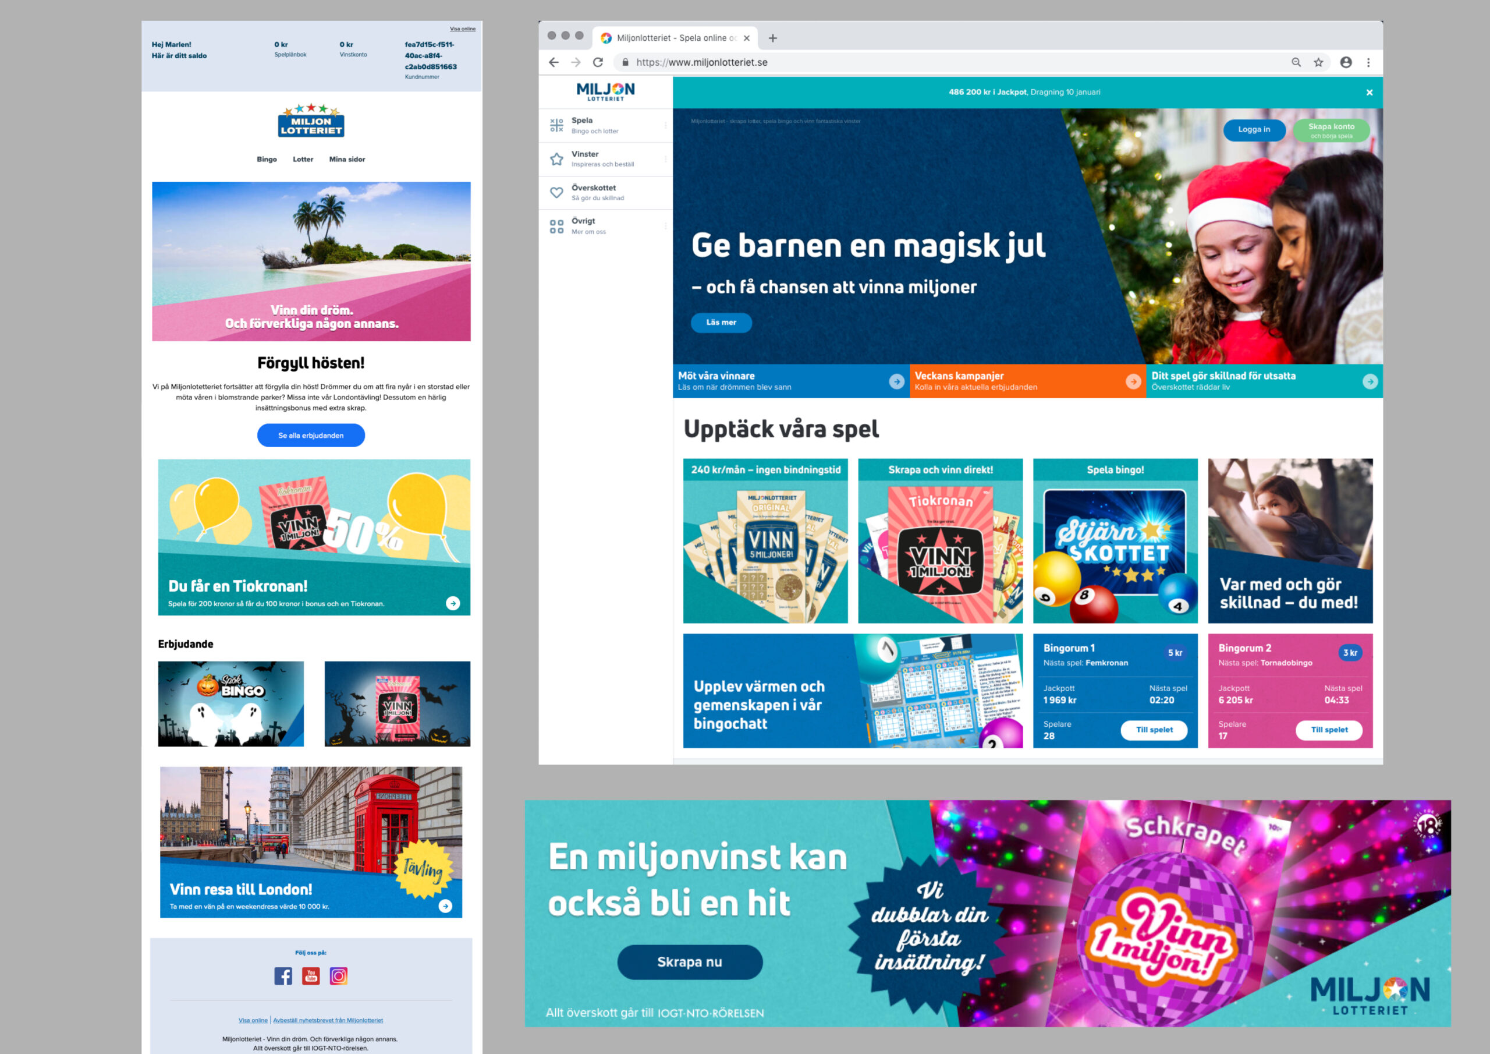Screen dimensions: 1490x1054
Task: Open the Halloween Tiokronan offer image
Action: tap(397, 704)
